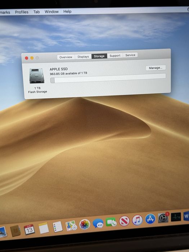Screen dimensions: 189x252
Task: Click the '963.85 GB available of 1 TB' text
Action: click(68, 73)
